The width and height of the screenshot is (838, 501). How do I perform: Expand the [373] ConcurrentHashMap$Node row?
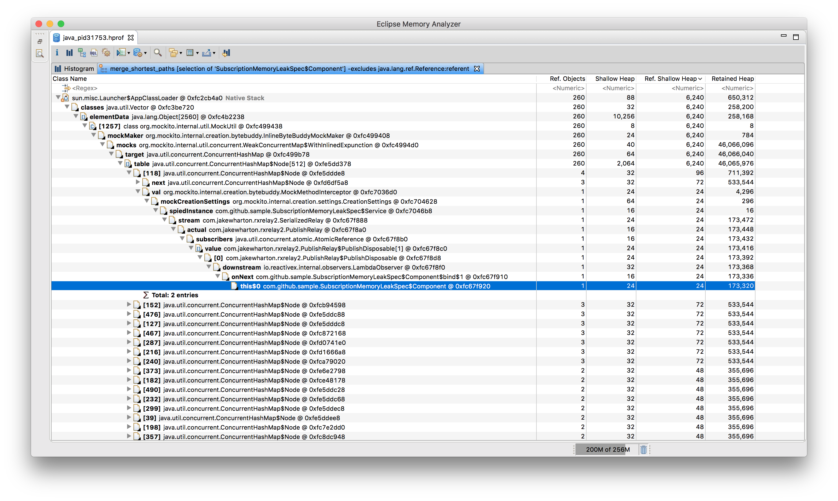pyautogui.click(x=129, y=370)
